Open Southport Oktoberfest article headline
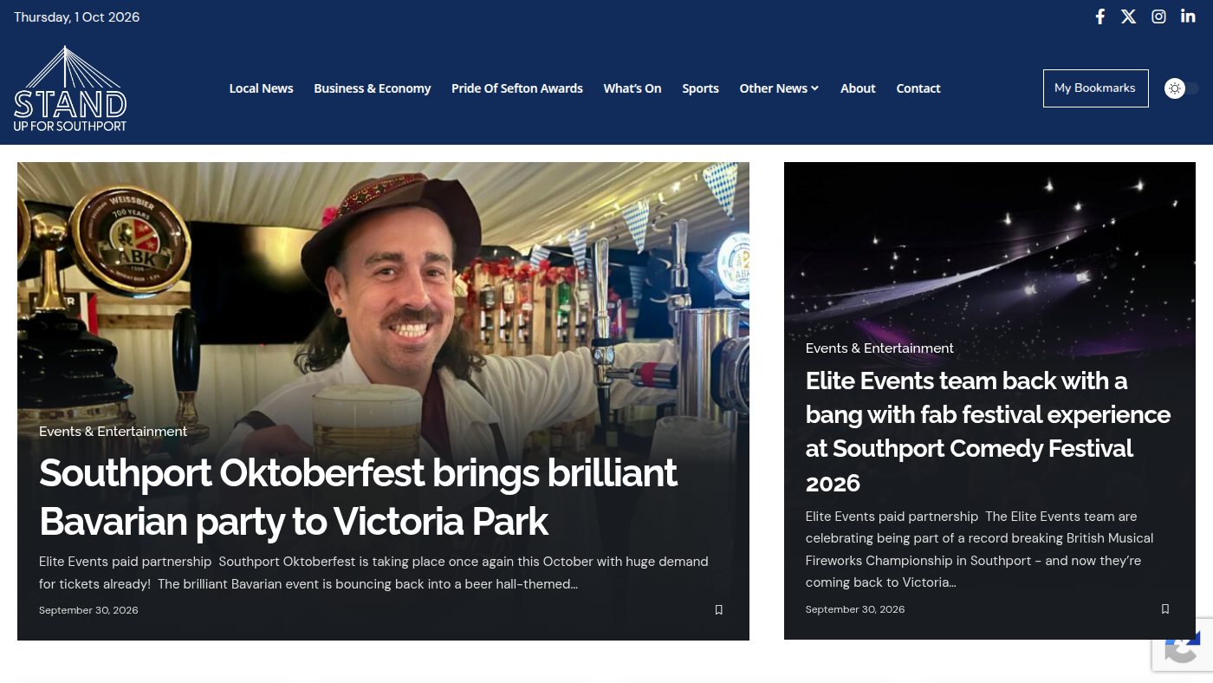This screenshot has width=1213, height=683. (358, 498)
